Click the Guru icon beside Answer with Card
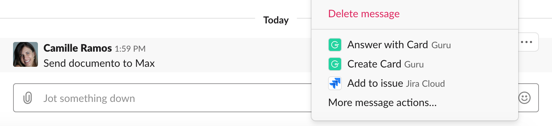 [335, 45]
